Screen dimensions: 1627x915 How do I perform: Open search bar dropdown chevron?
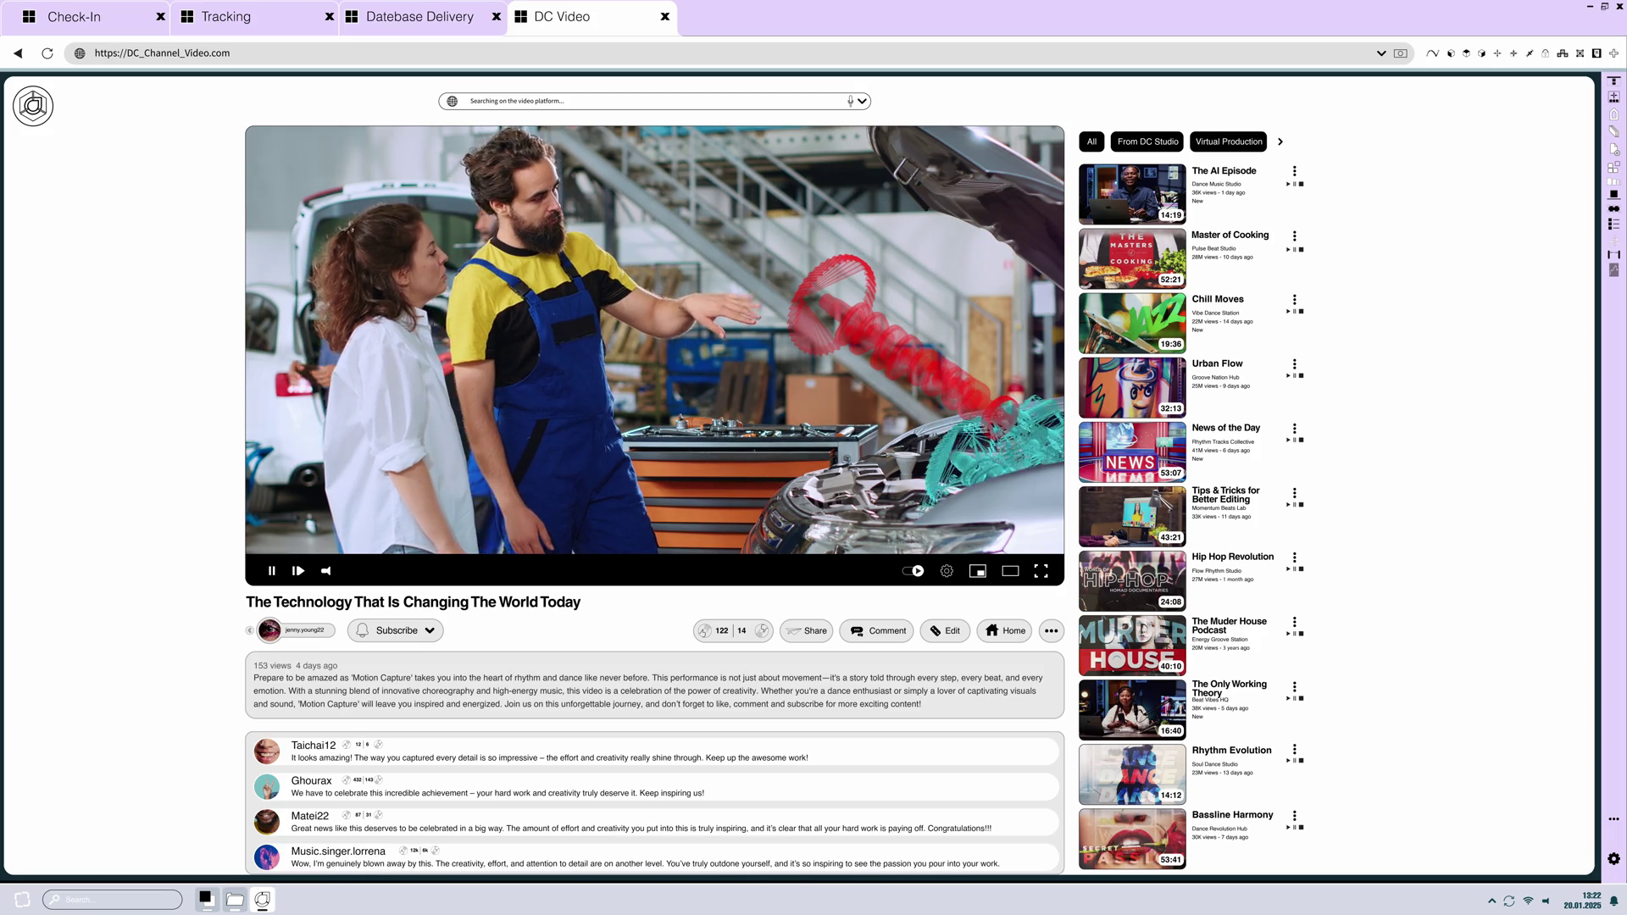pyautogui.click(x=862, y=101)
